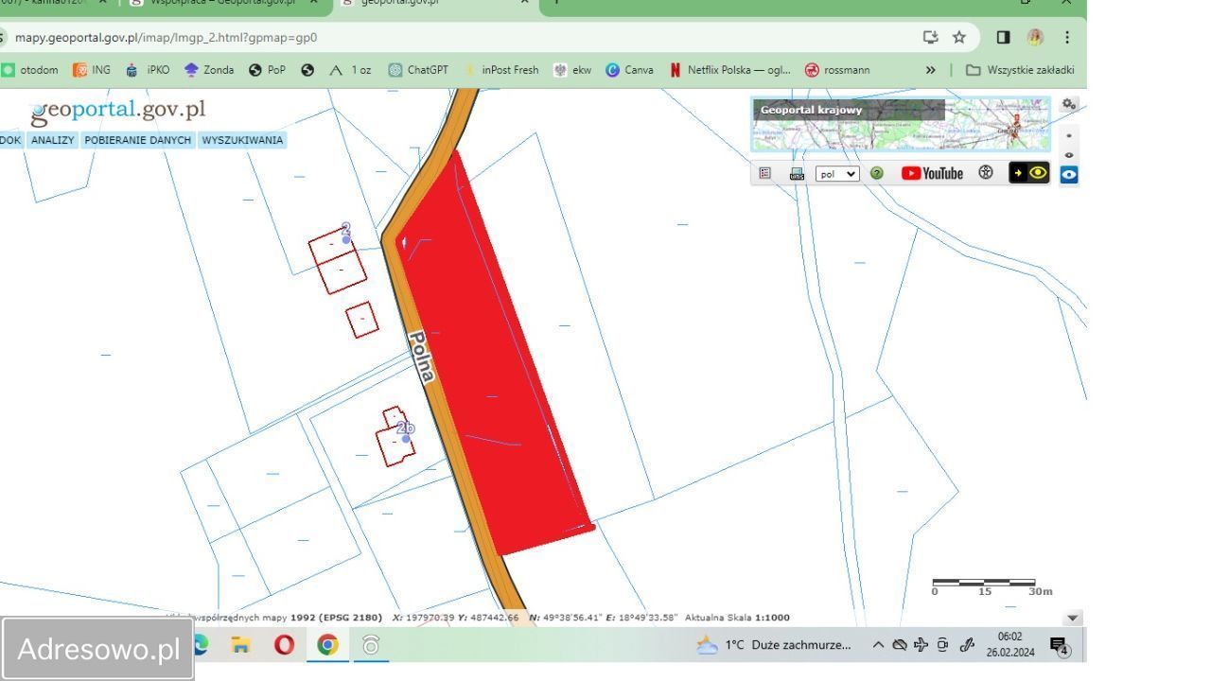Open the ANALIZY menu
The width and height of the screenshot is (1211, 681).
click(52, 140)
